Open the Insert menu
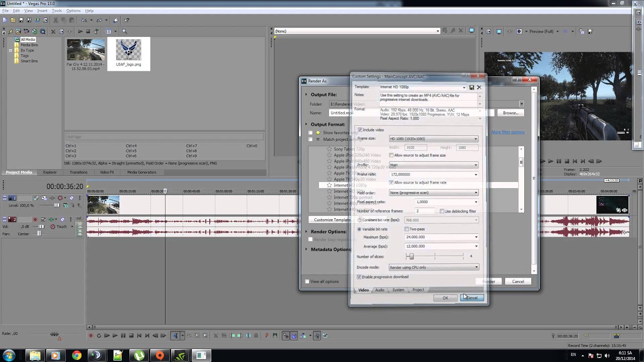Screen dimensions: 644x362 click(x=42, y=11)
